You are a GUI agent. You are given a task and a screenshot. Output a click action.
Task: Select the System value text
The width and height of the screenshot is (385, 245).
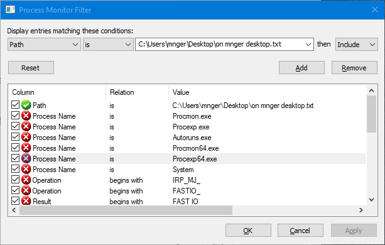click(183, 170)
